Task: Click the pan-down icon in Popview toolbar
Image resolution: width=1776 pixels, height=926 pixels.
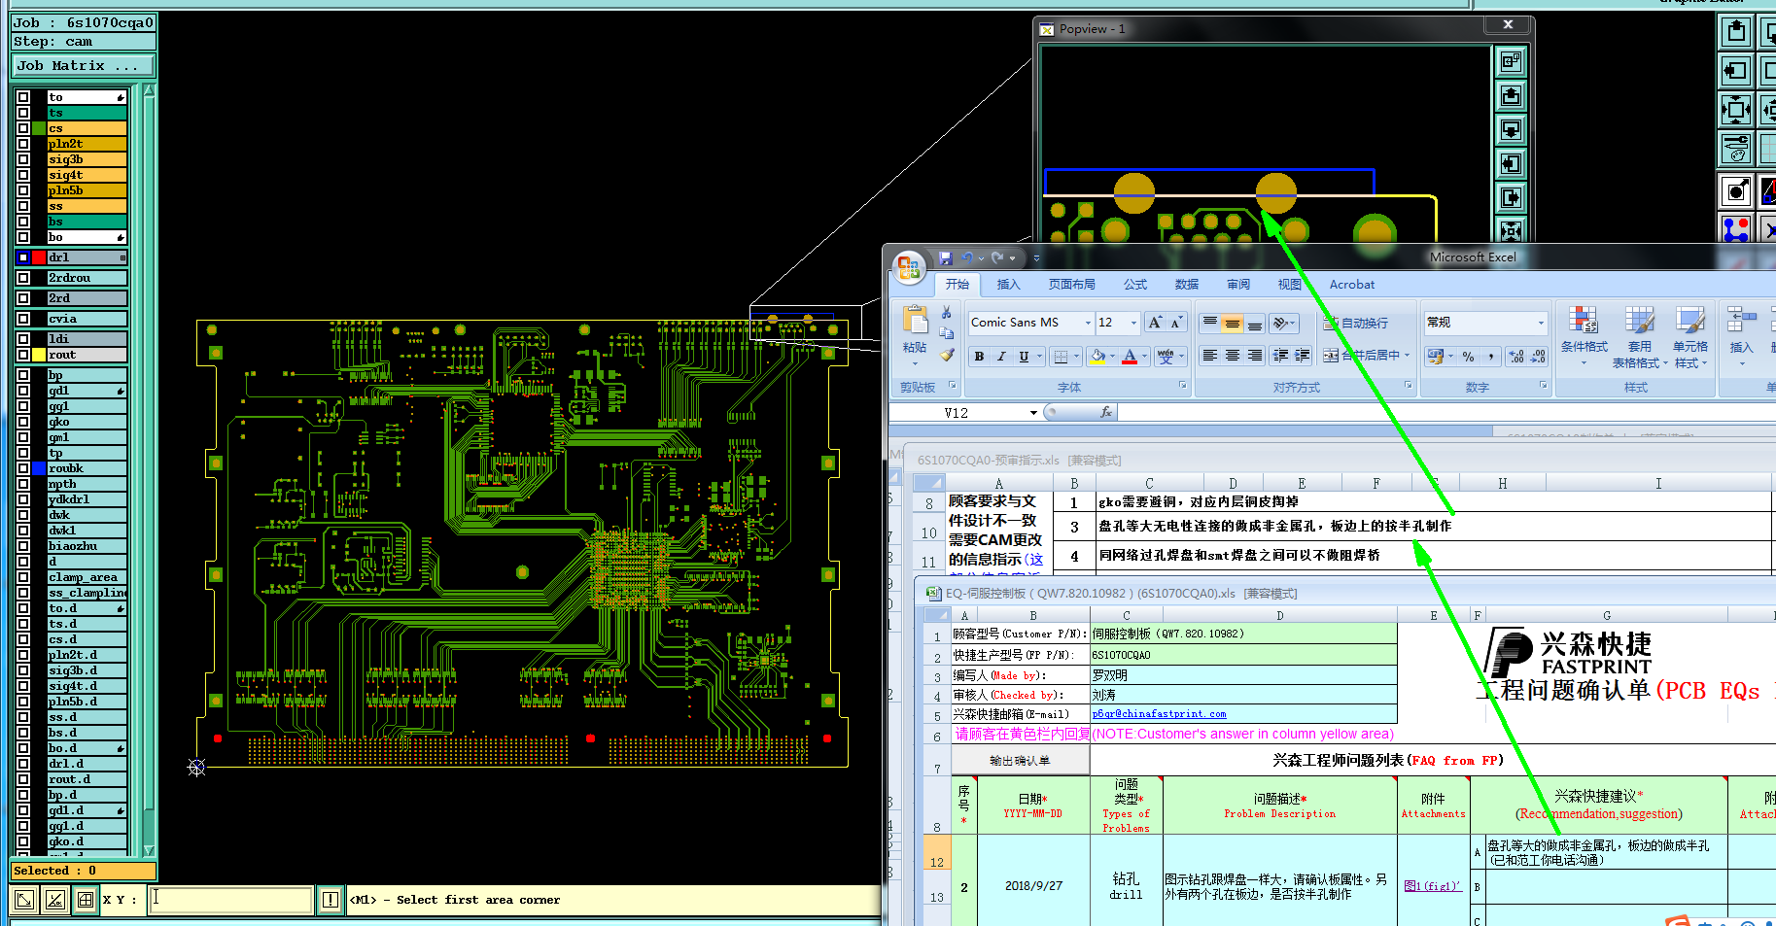Action: point(1511,130)
